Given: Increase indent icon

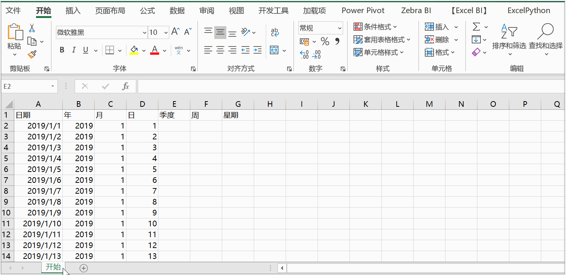Looking at the screenshot, I should click(x=257, y=50).
